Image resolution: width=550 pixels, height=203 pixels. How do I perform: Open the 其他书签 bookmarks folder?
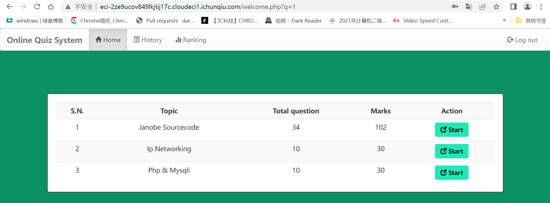click(531, 21)
